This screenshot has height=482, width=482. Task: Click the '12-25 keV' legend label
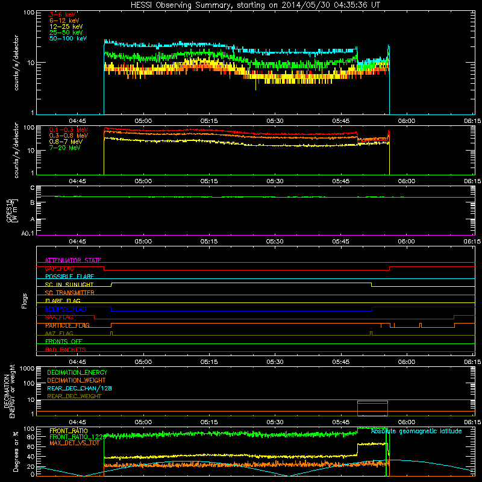(x=66, y=27)
